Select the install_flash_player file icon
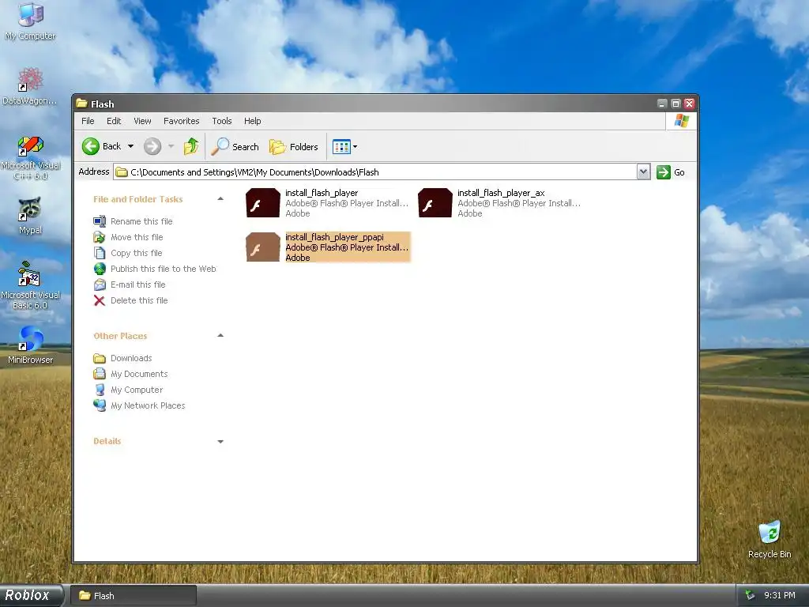Image resolution: width=809 pixels, height=607 pixels. click(x=262, y=203)
